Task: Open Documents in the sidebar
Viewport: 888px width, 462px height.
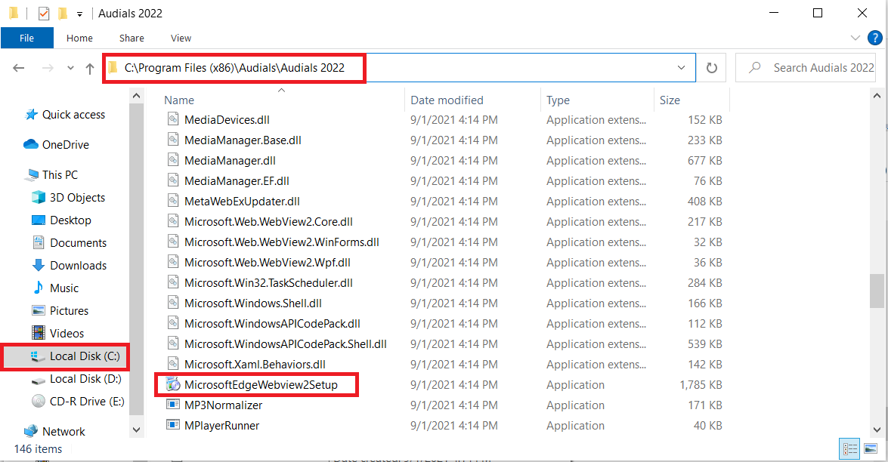Action: [69, 242]
